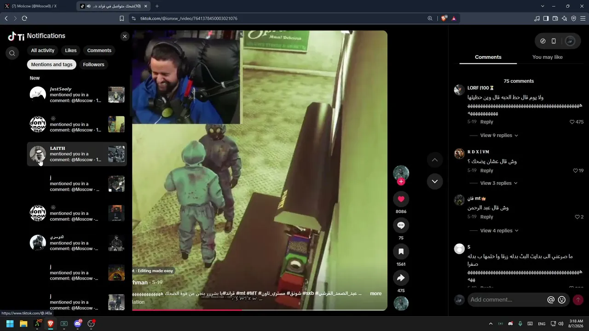Open the Brave VPN shield icon
Screen dimensions: 589x331
574,18
